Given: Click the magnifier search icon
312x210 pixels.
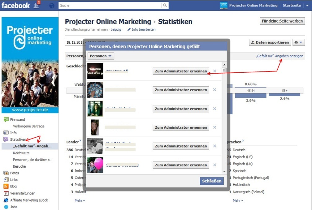Looking at the screenshot, I should (165, 5).
